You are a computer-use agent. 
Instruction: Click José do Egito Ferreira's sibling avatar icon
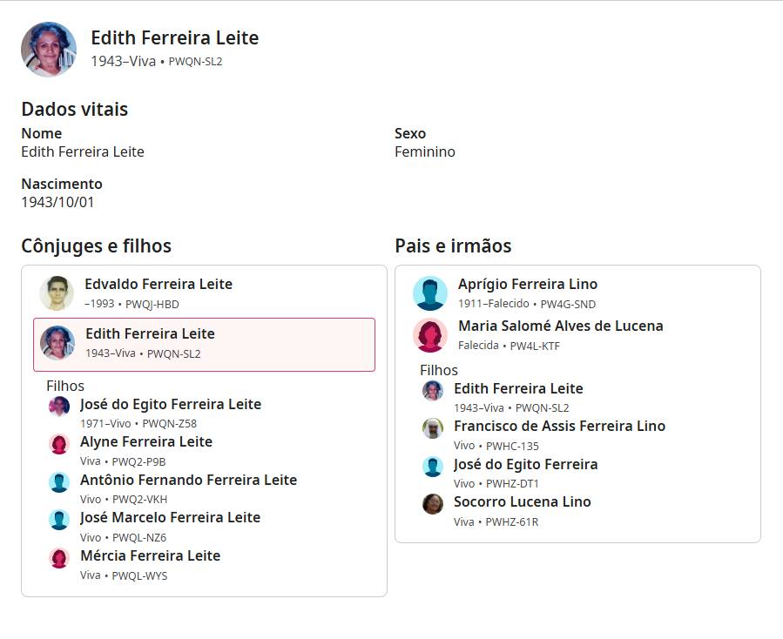pos(433,467)
